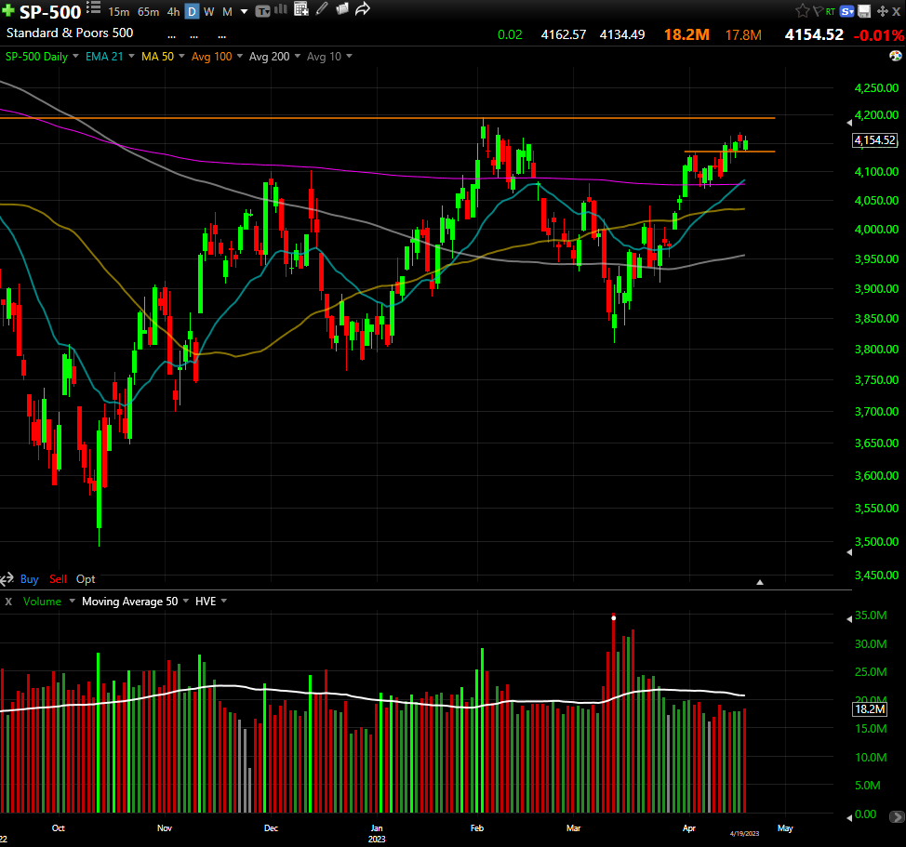Click the arrows icon left of Buy
906x847 pixels.
[x=7, y=579]
